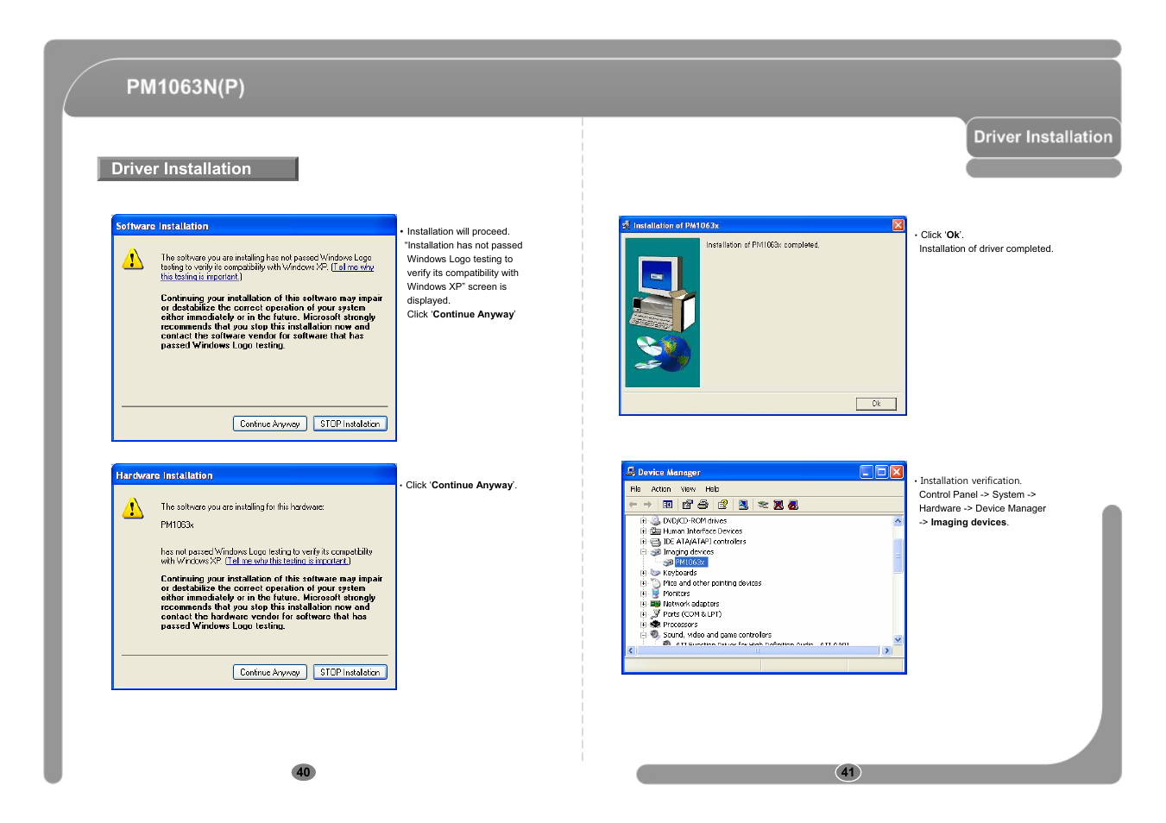This screenshot has height=823, width=1166.
Task: Click STOP Installation in Software Installation dialog
Action: click(x=350, y=424)
